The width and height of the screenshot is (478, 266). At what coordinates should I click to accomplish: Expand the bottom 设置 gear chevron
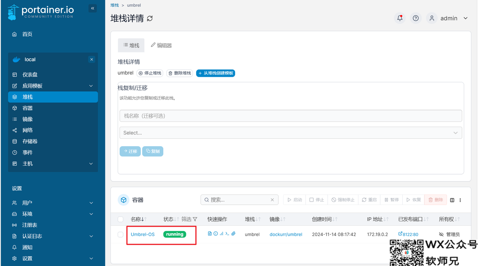(91, 258)
